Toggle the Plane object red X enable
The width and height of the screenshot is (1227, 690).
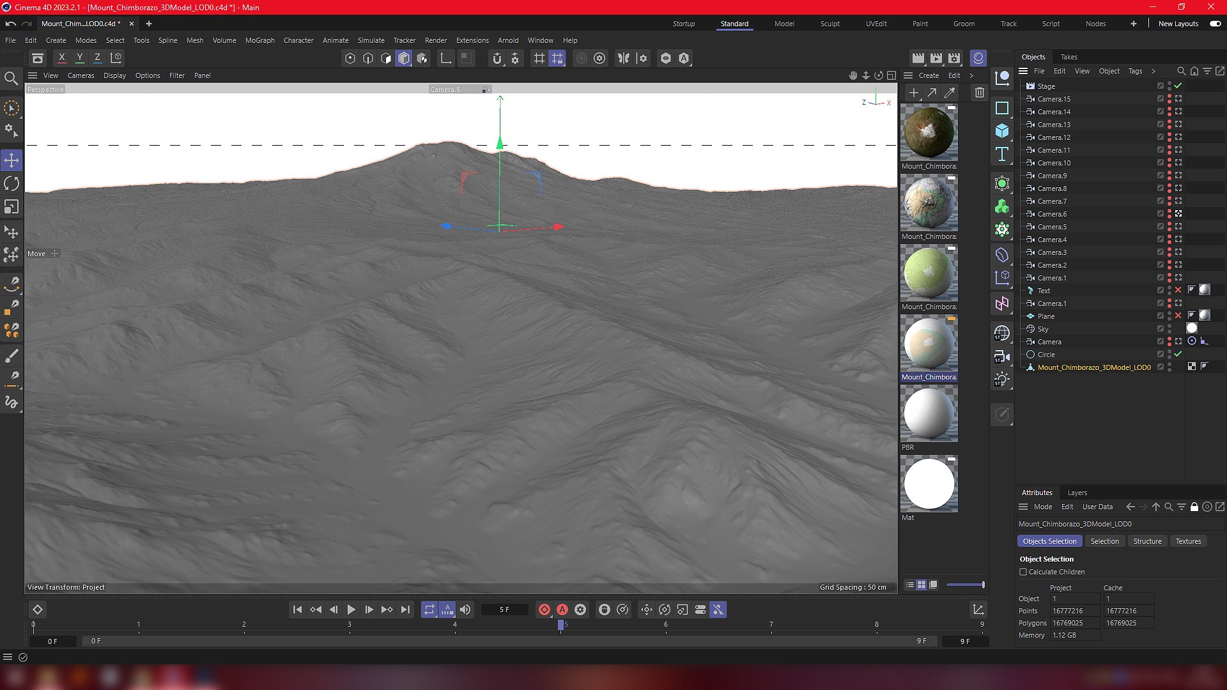click(x=1178, y=316)
